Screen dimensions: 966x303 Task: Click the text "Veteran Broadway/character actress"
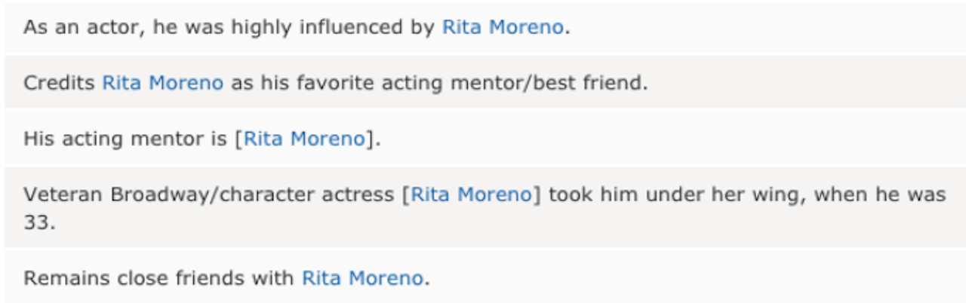tap(208, 194)
